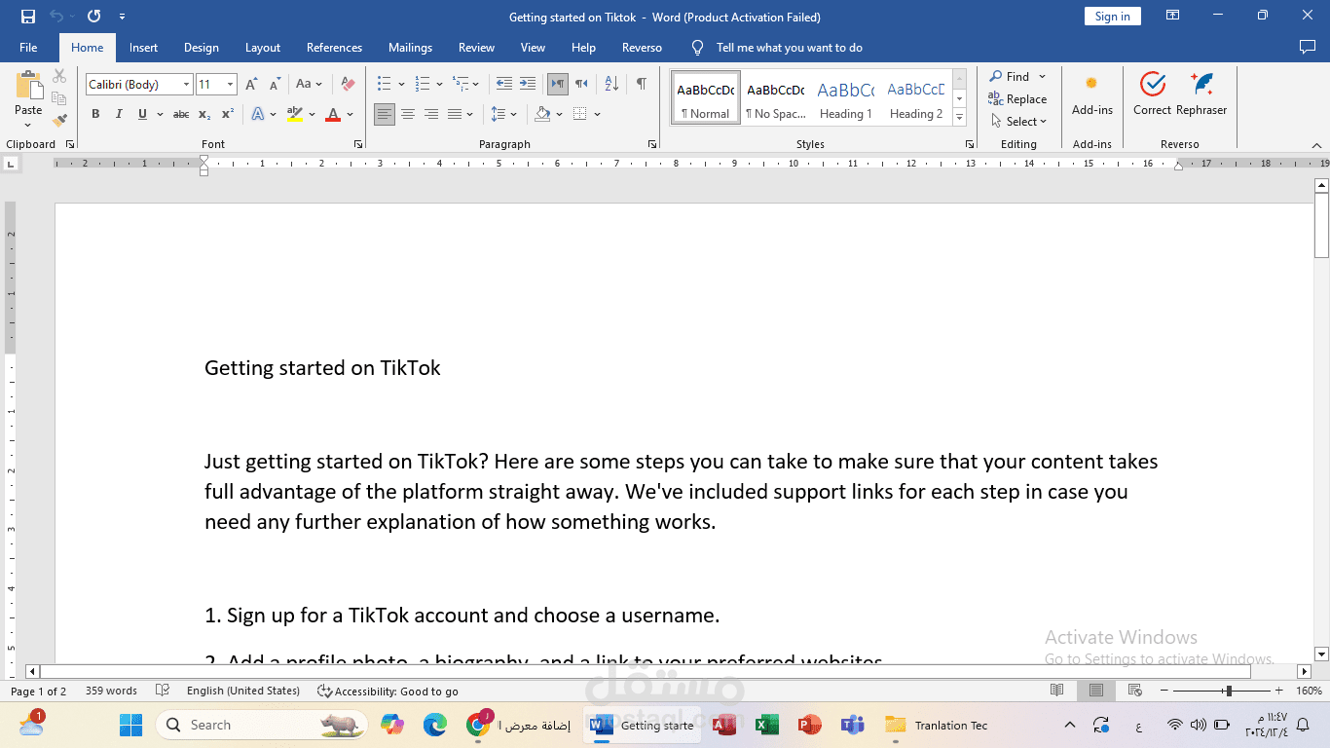This screenshot has height=748, width=1330.
Task: Click the red Font Color button
Action: 333,114
